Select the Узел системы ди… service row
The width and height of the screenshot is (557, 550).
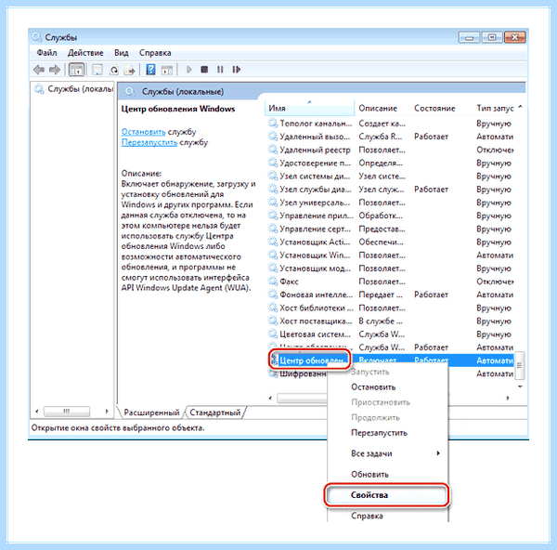391,176
